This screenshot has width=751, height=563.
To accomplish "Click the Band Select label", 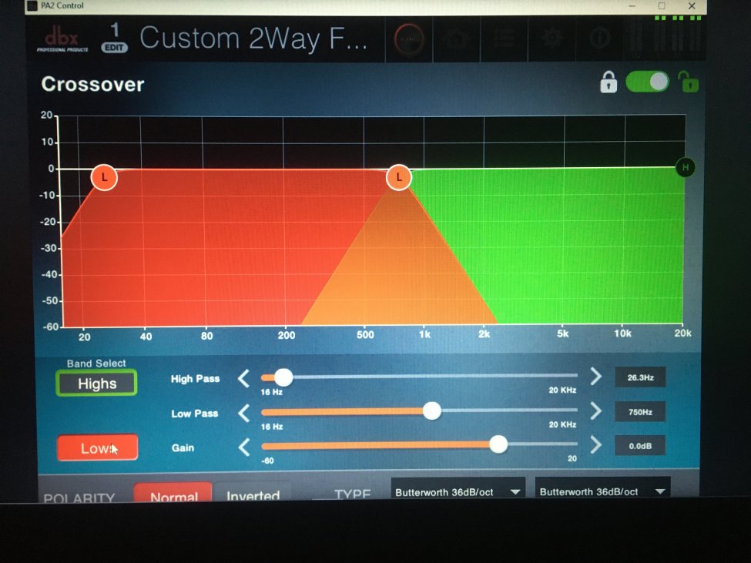I will (96, 363).
